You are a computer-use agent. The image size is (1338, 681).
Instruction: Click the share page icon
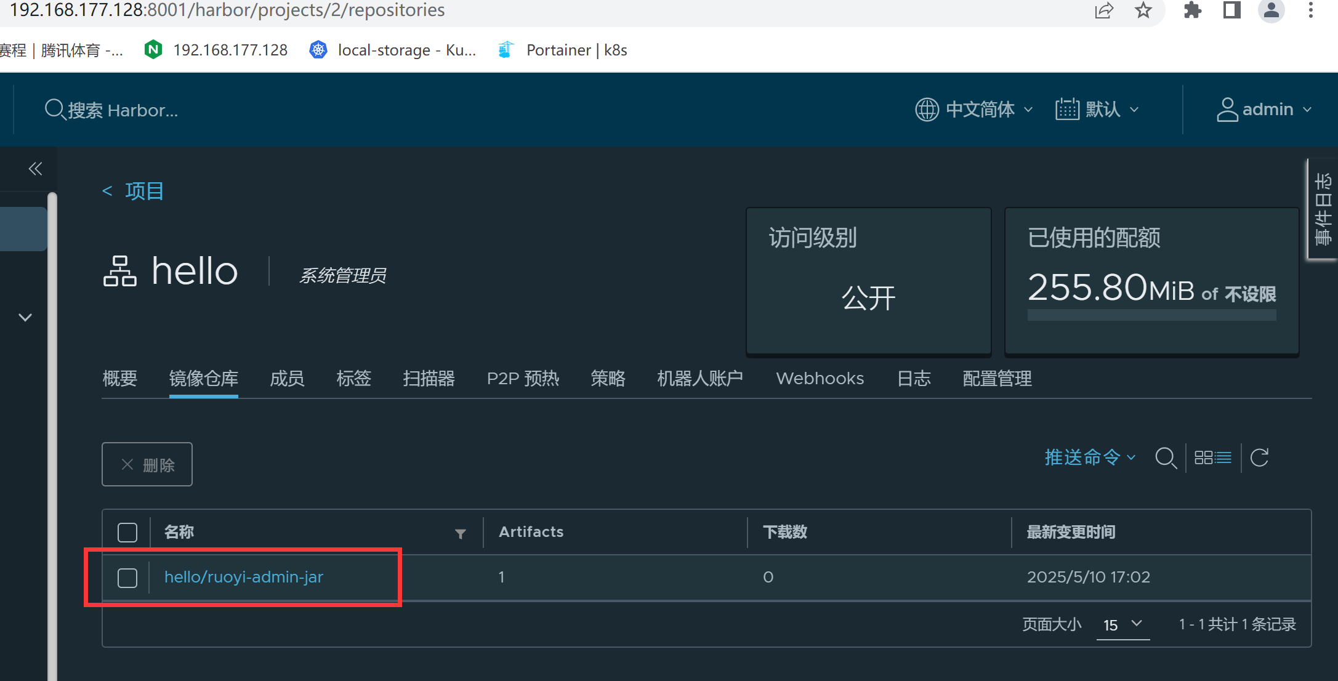[x=1103, y=10]
